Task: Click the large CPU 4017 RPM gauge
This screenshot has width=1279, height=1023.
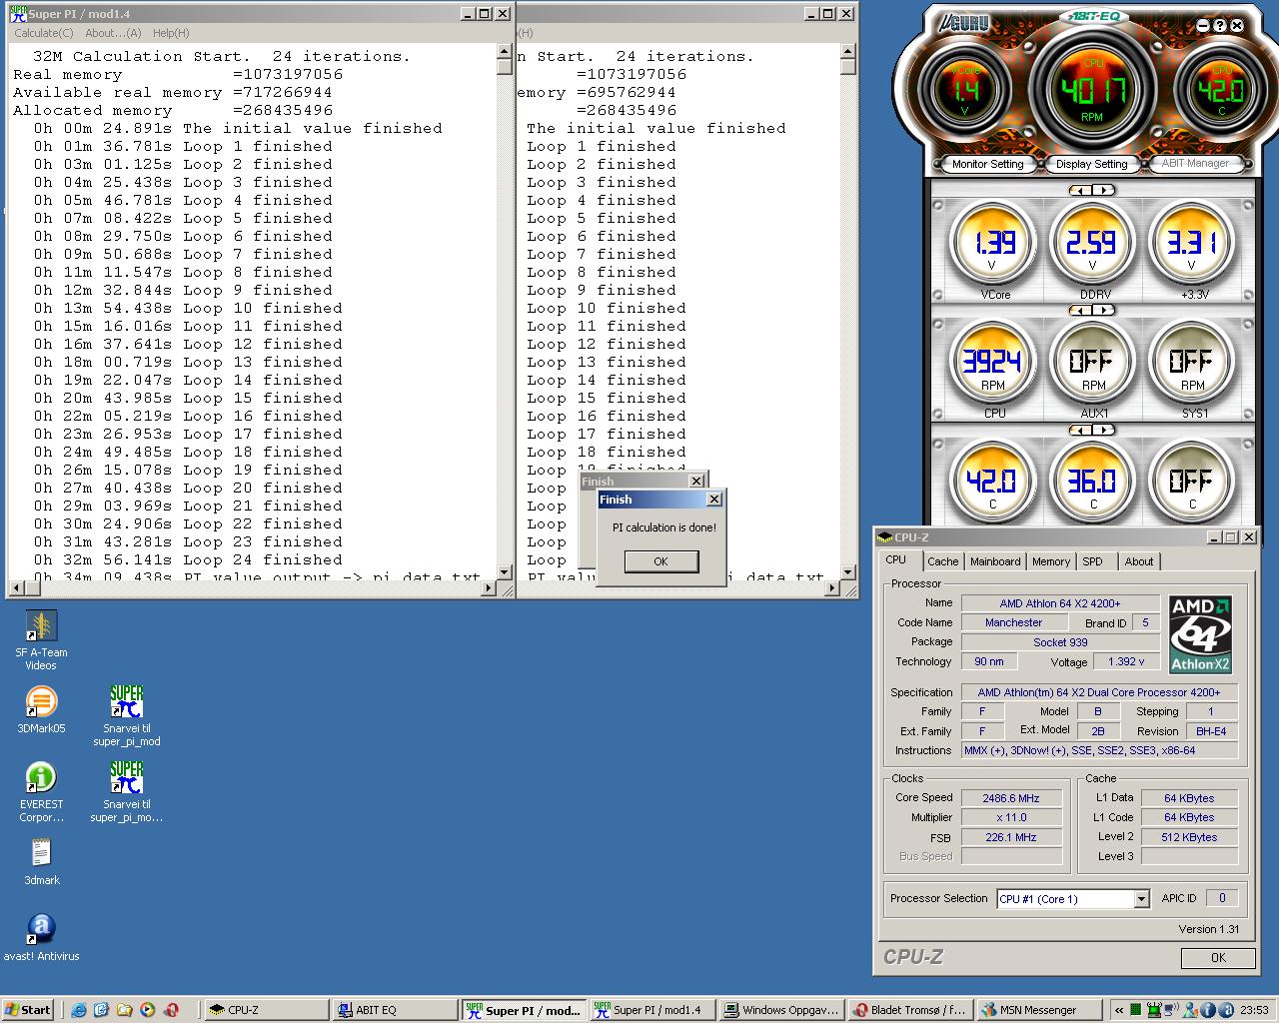Action: [x=1092, y=91]
